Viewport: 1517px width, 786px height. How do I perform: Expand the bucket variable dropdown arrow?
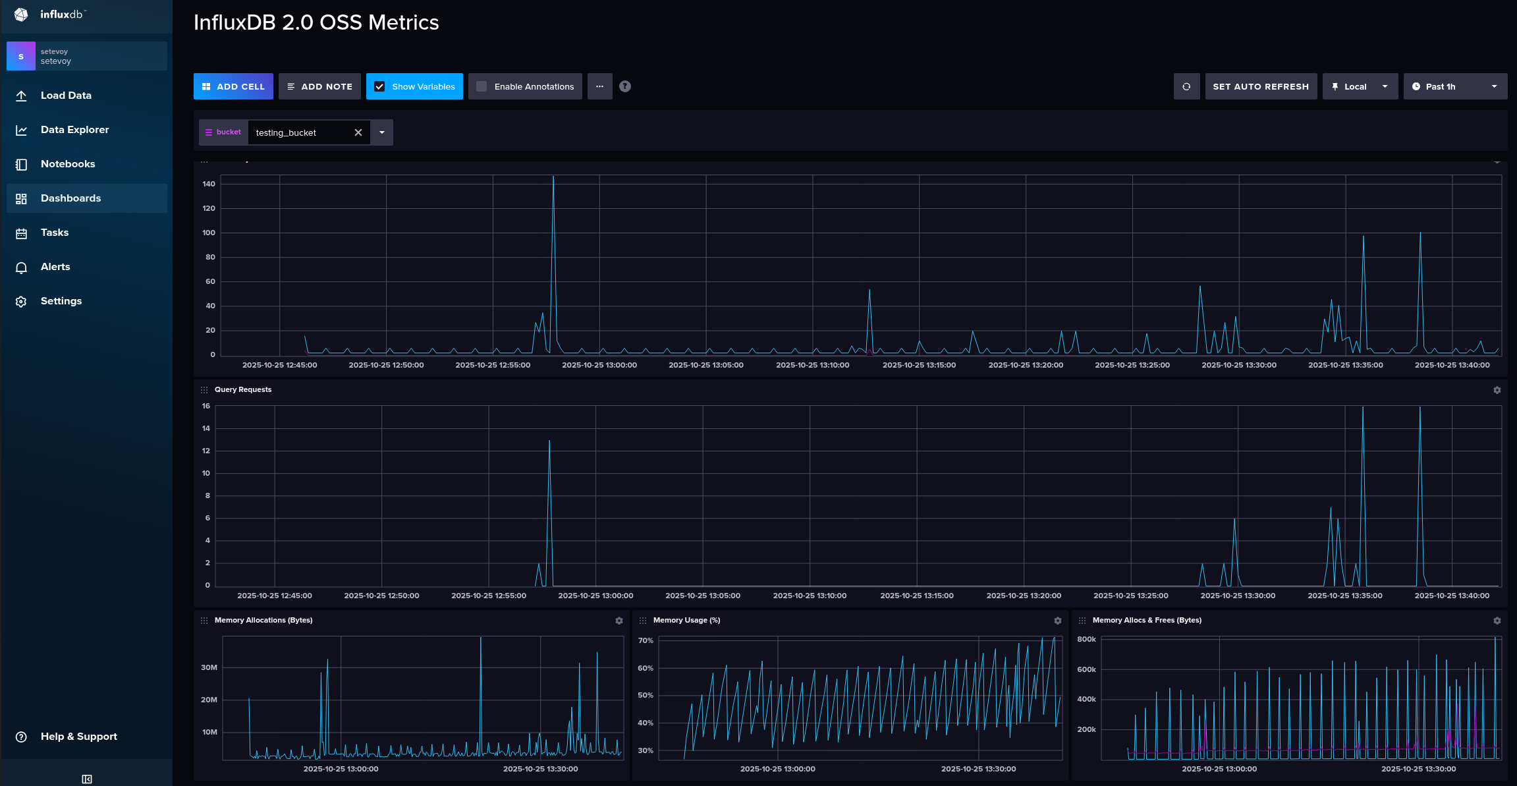(381, 132)
